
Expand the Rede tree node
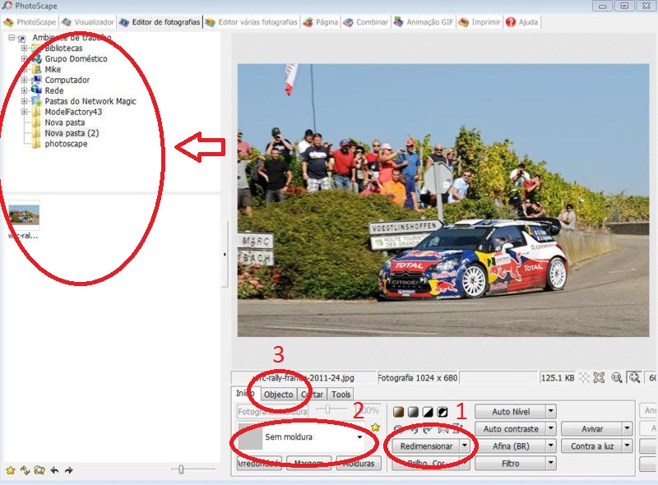pos(24,90)
